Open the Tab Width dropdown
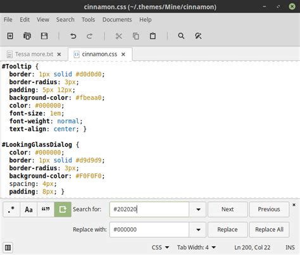 (196, 247)
